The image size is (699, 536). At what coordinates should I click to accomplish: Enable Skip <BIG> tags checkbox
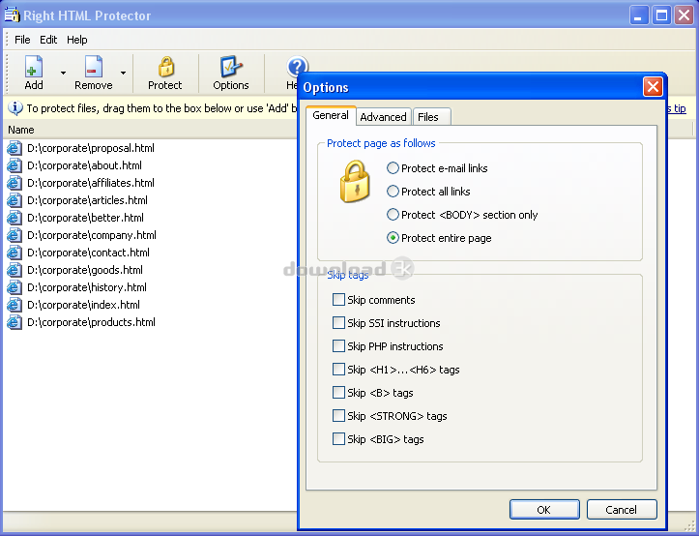pos(338,438)
